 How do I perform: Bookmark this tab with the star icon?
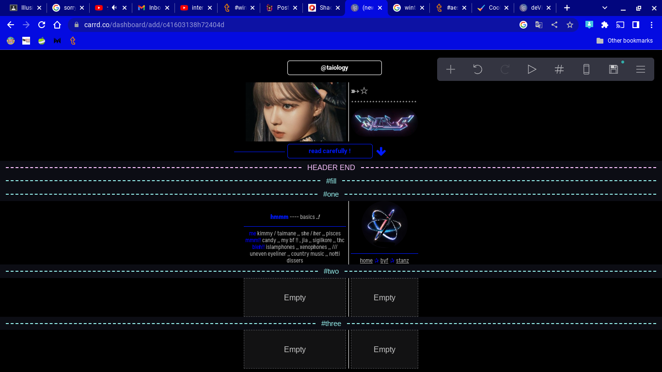(x=570, y=25)
